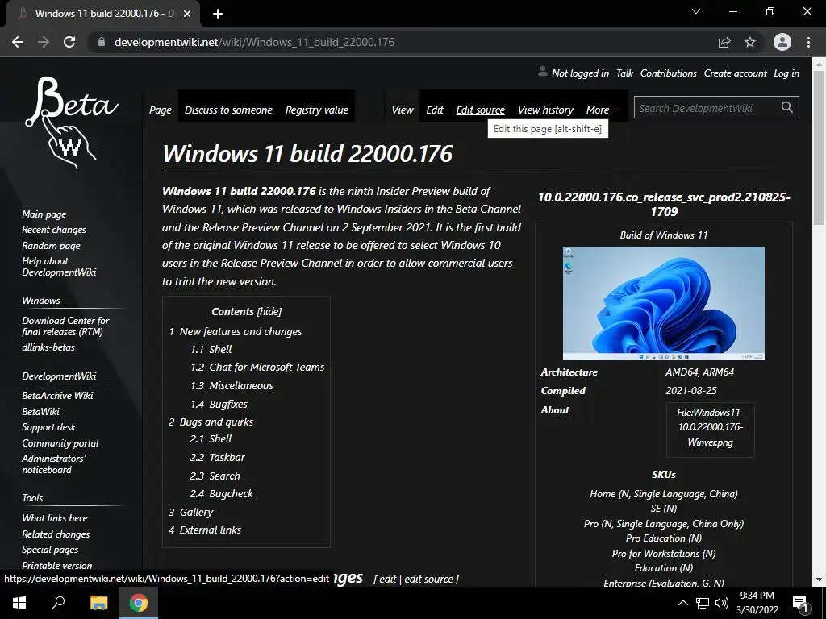Click the search magnifier icon in wiki search
This screenshot has height=619, width=826.
pos(787,107)
